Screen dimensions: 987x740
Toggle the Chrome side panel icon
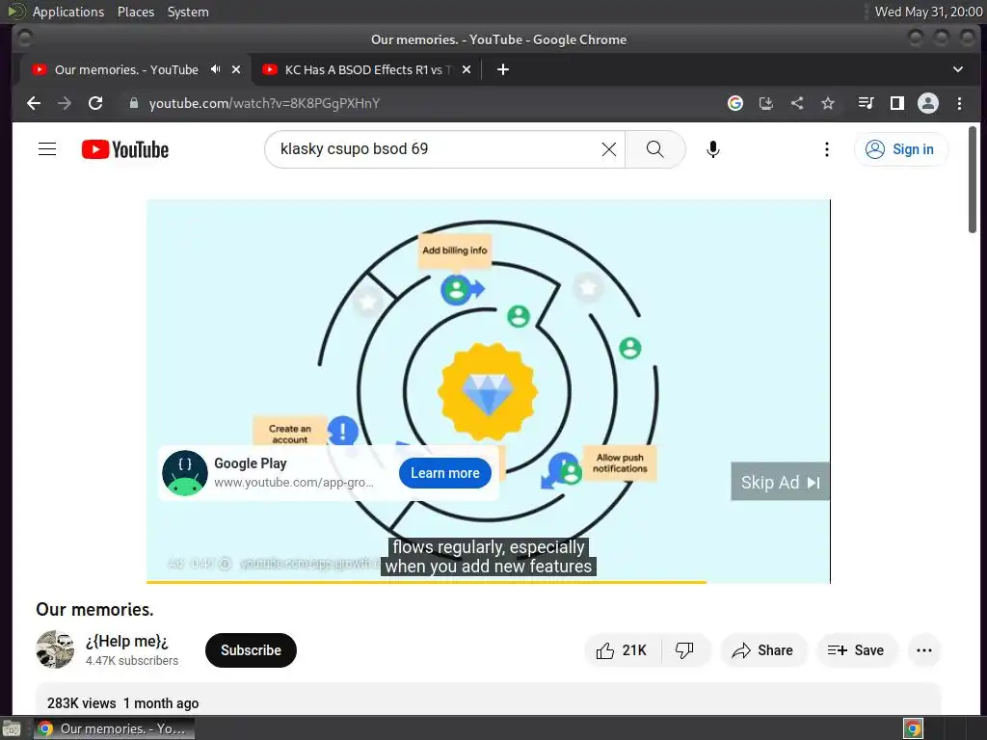point(897,103)
